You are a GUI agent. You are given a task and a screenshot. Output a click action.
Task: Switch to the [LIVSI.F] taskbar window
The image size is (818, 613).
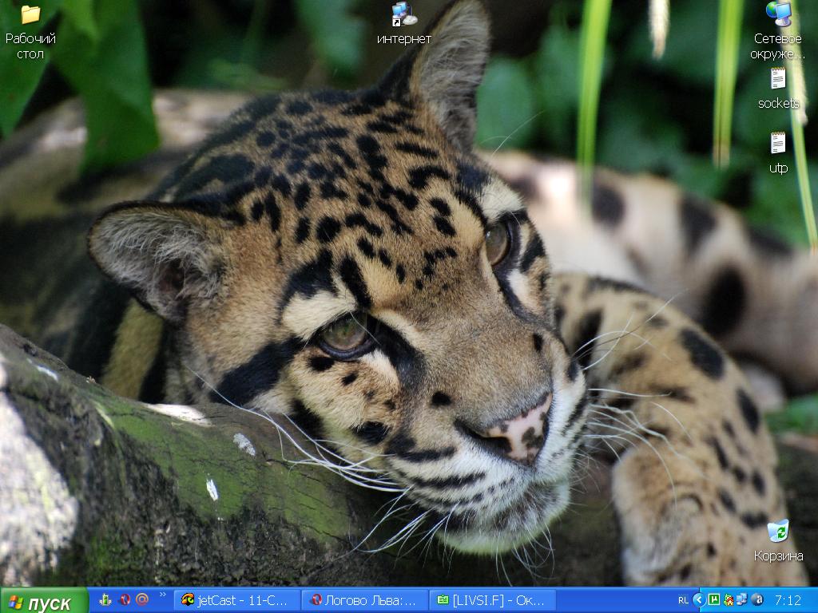492,600
